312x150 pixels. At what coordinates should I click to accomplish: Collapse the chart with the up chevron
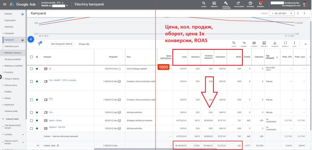click(x=305, y=44)
